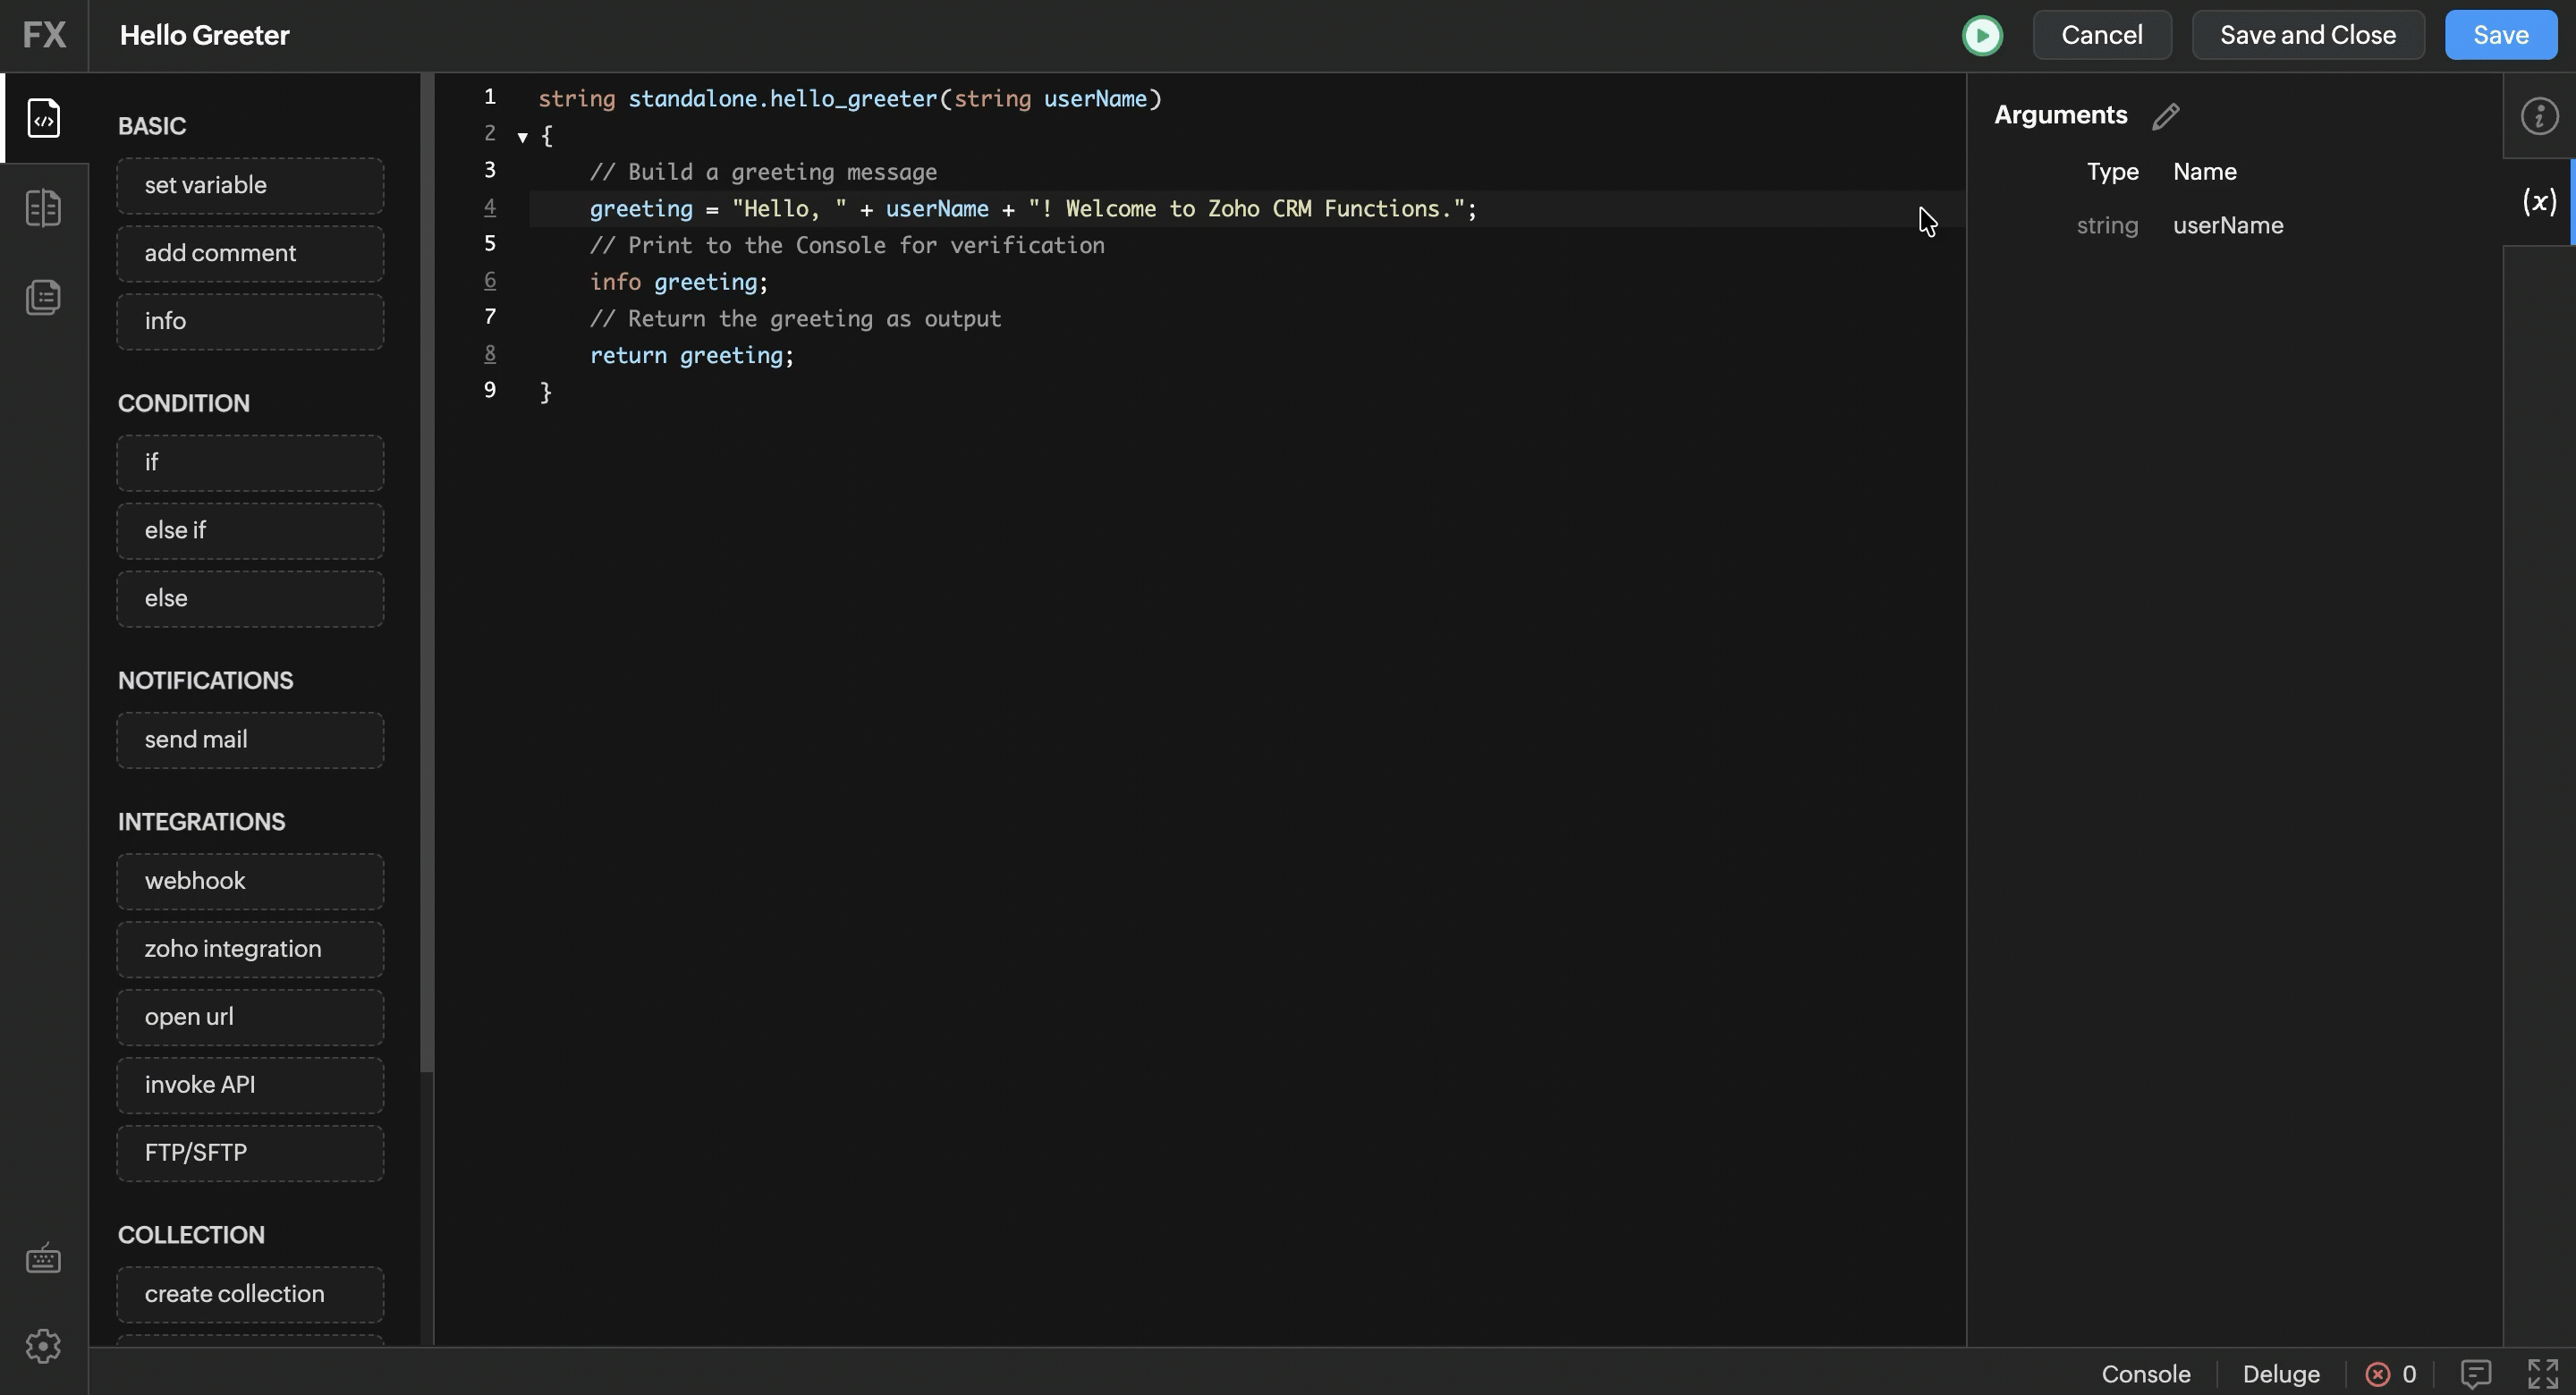2576x1395 pixels.
Task: Select the FTP/SFTP snippet
Action: pyautogui.click(x=250, y=1153)
